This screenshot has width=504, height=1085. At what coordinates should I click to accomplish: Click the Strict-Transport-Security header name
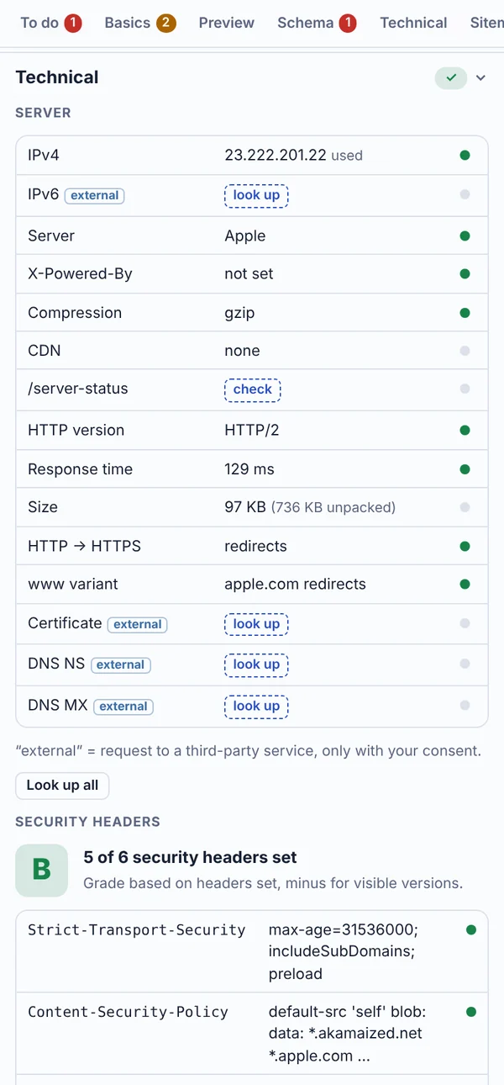(x=137, y=930)
